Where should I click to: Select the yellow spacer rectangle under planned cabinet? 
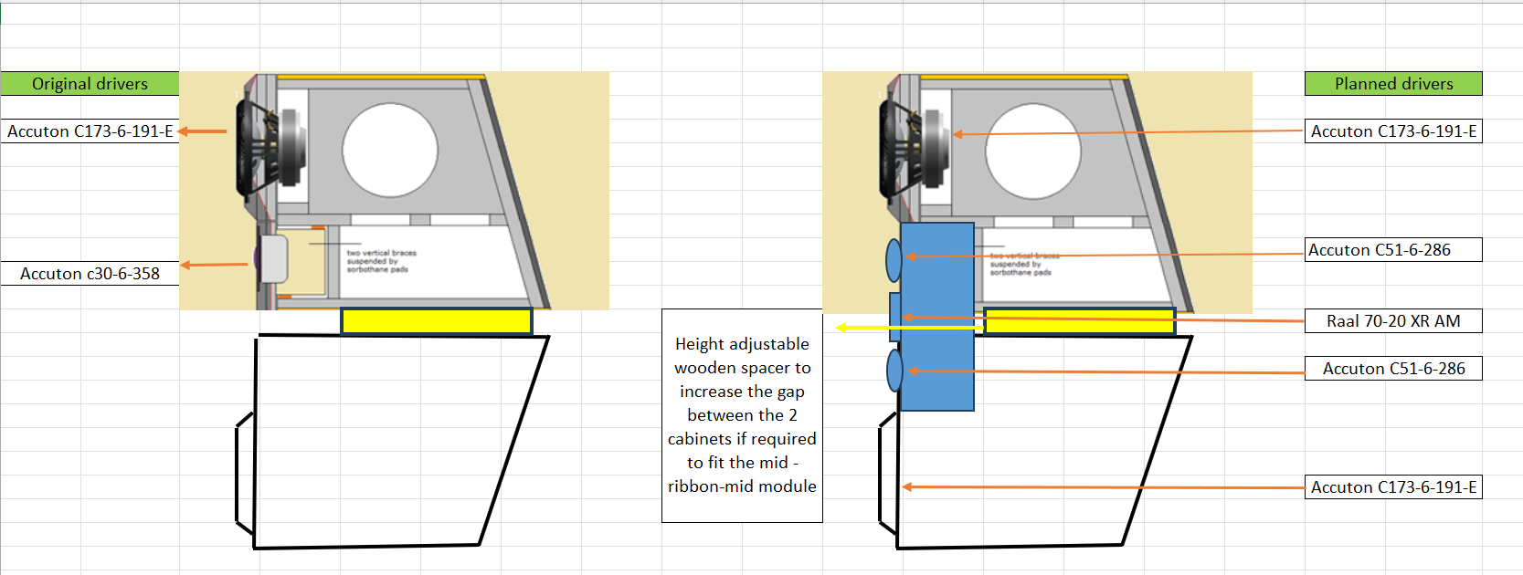coord(1079,322)
